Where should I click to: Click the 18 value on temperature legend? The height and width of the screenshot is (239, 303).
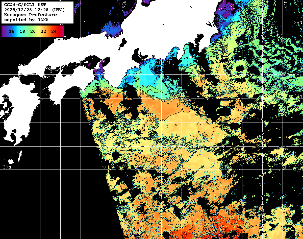[22, 32]
